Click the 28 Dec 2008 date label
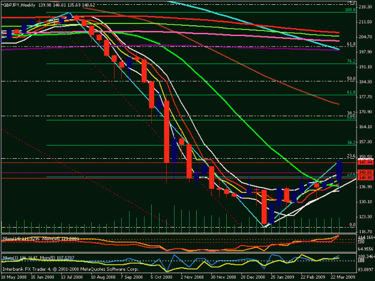Screen dimensions: 375x281 253,277
